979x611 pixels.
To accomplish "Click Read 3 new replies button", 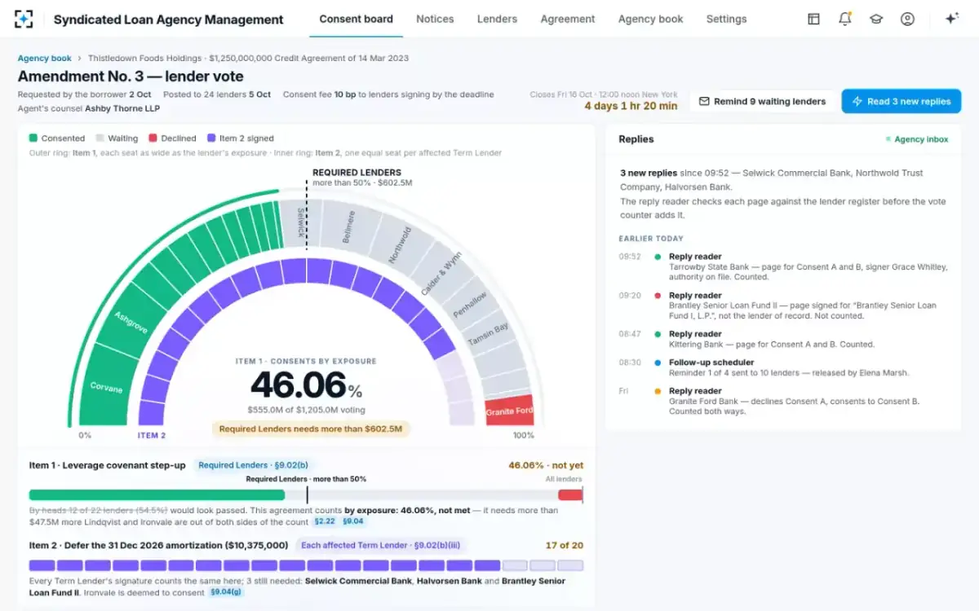I will (901, 102).
